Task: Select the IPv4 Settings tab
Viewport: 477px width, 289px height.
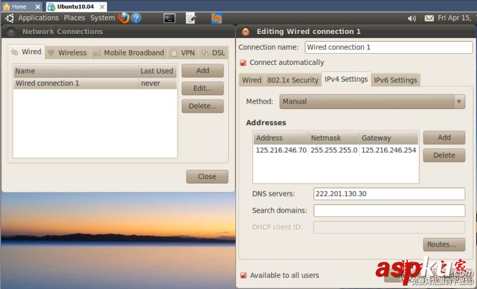Action: [x=346, y=79]
